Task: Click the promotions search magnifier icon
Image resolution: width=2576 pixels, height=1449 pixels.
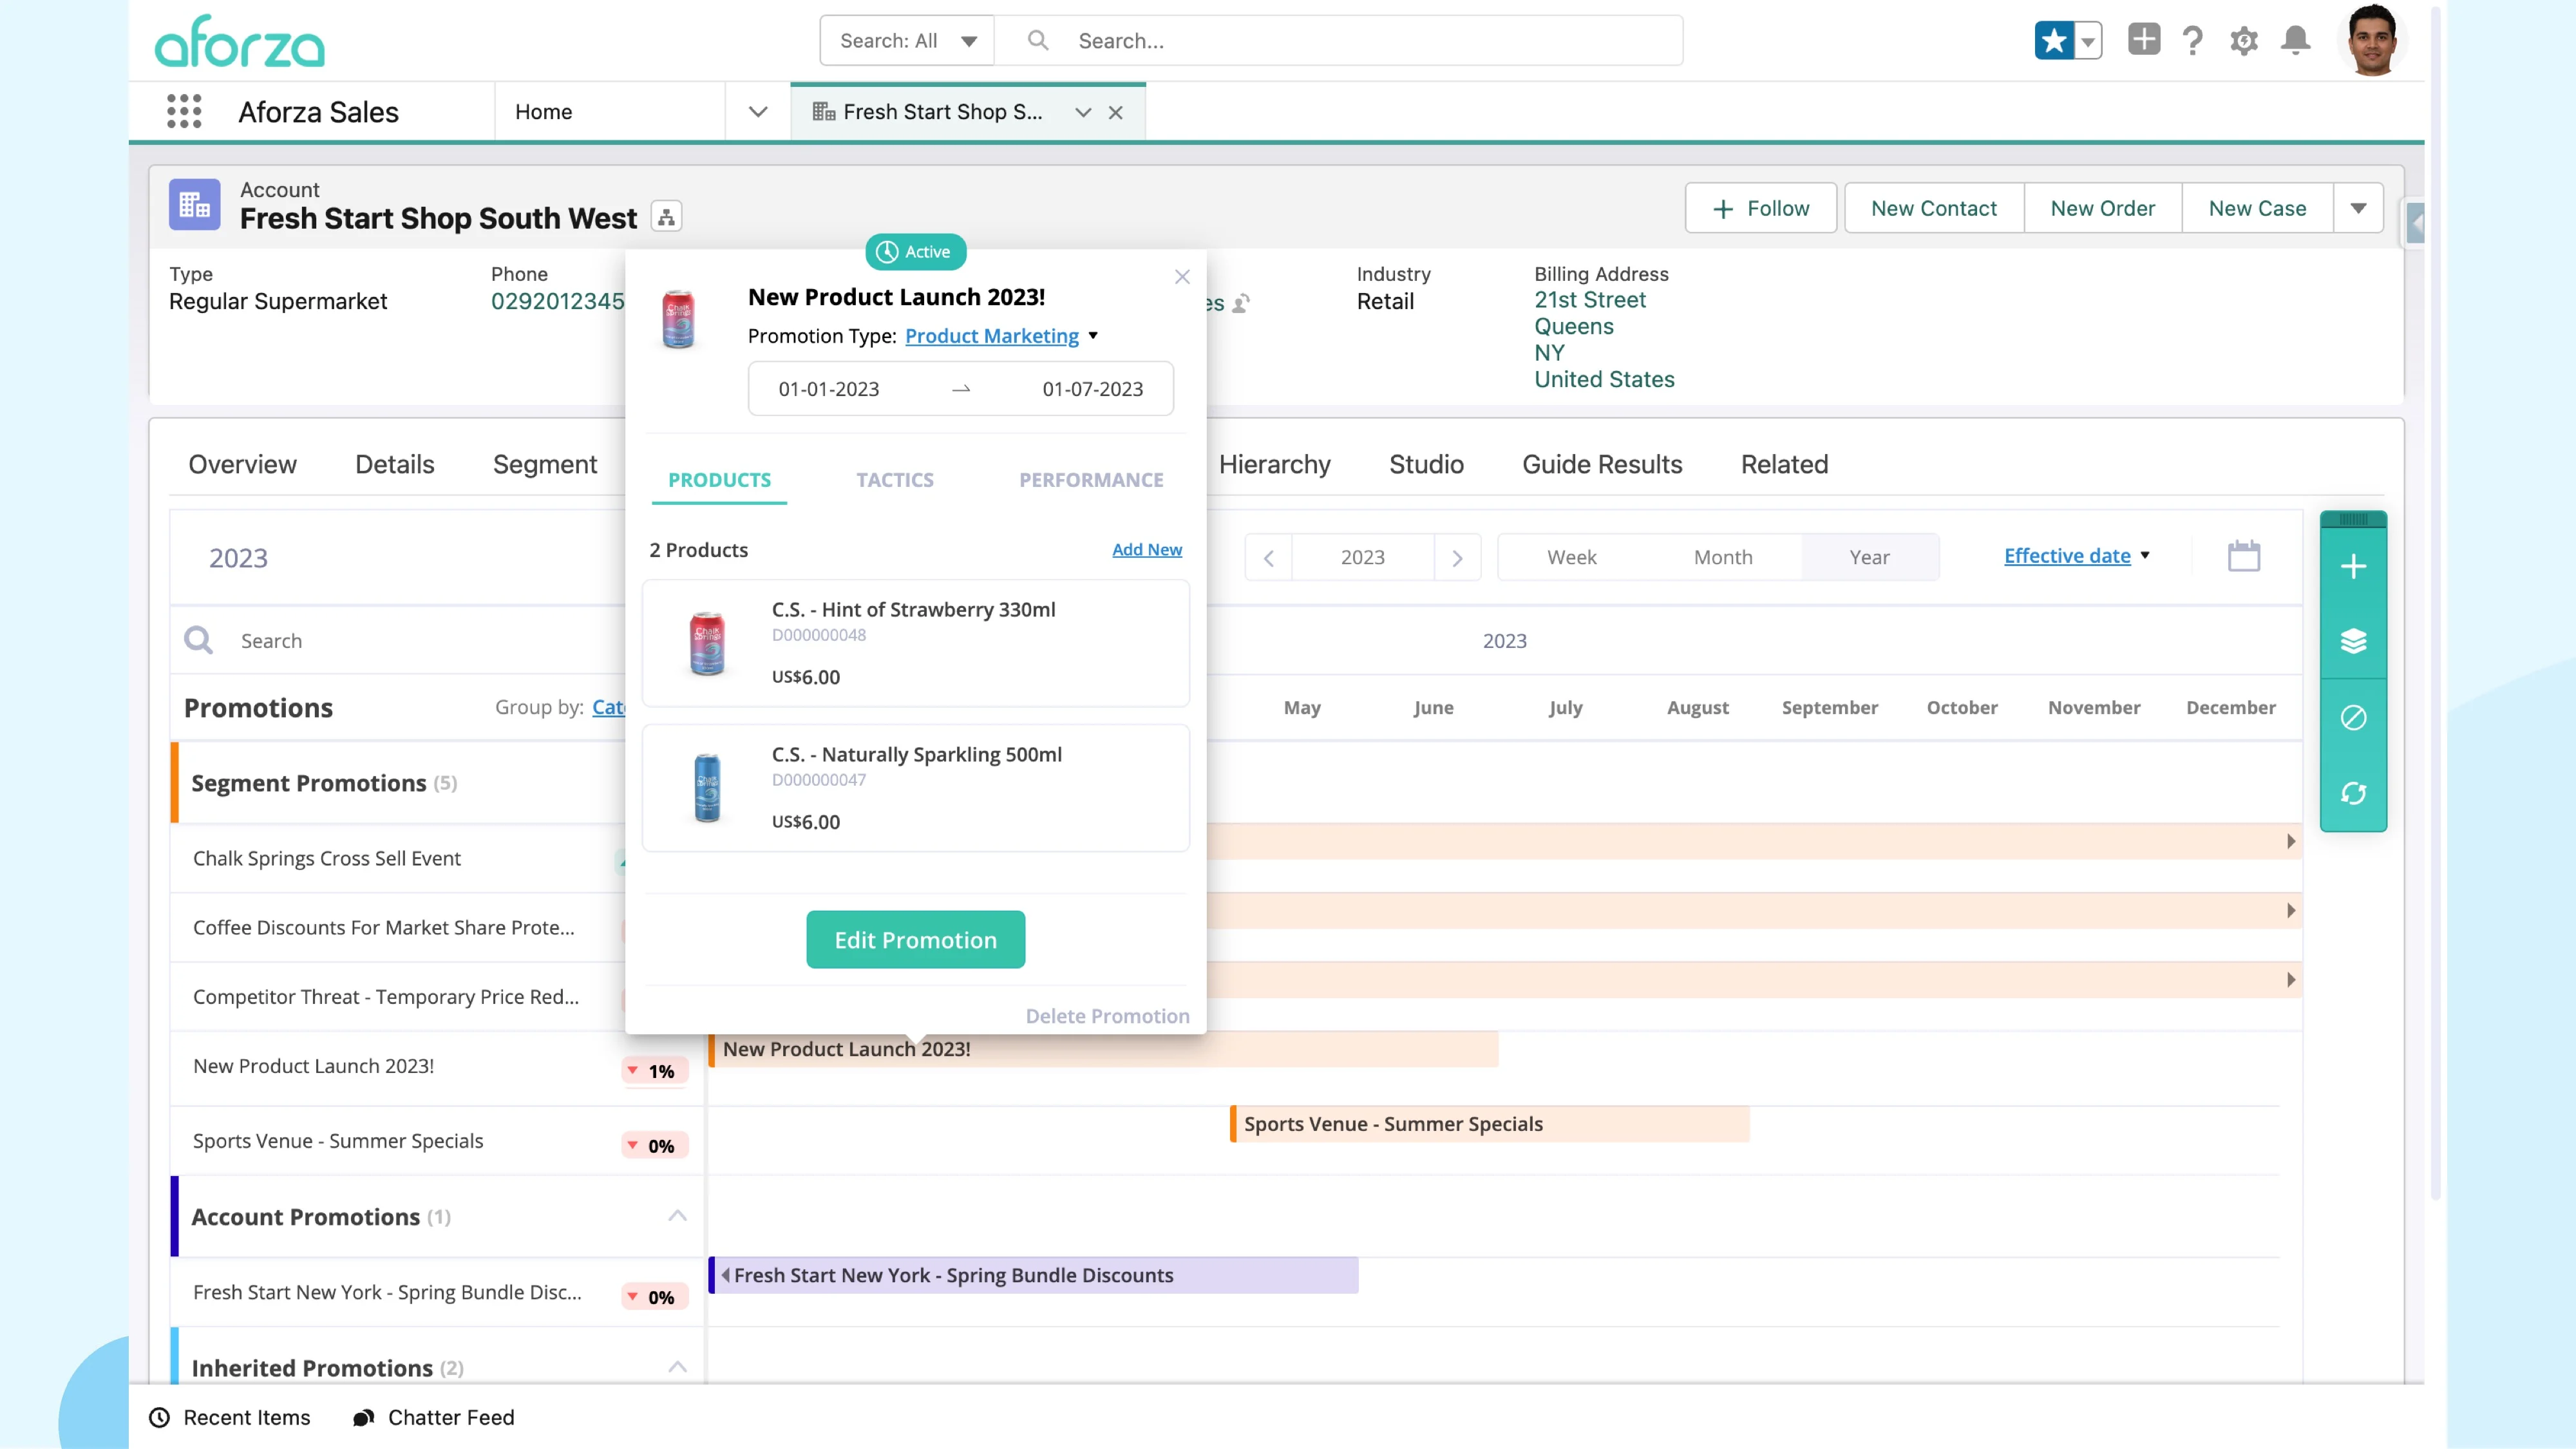Action: coord(199,640)
